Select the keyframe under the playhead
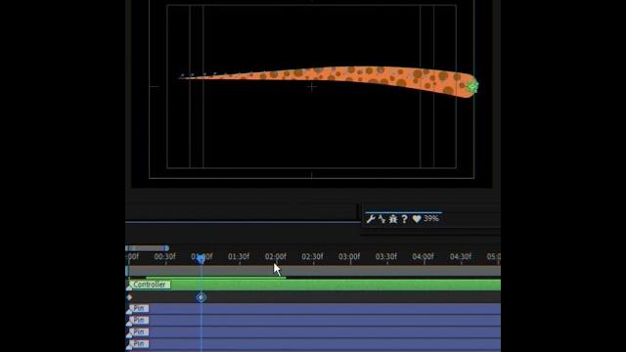Screen dimensions: 626x352 [x=201, y=297]
